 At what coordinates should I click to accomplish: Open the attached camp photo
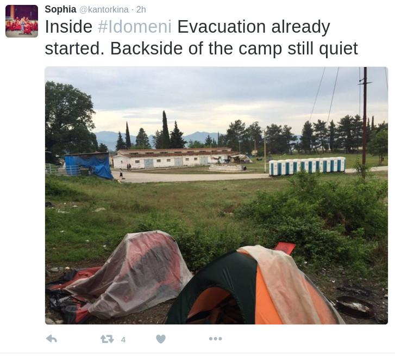[x=216, y=195]
